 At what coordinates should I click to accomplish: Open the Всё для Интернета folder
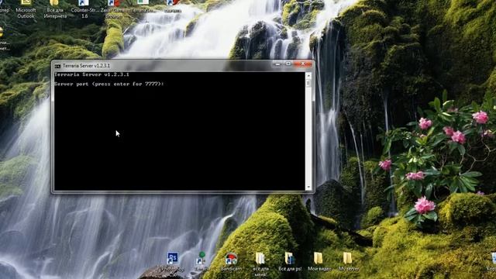coord(55,9)
